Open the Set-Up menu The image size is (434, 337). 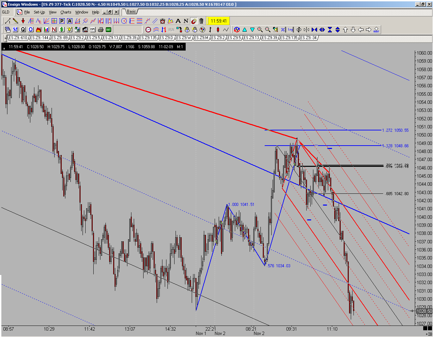(39, 12)
